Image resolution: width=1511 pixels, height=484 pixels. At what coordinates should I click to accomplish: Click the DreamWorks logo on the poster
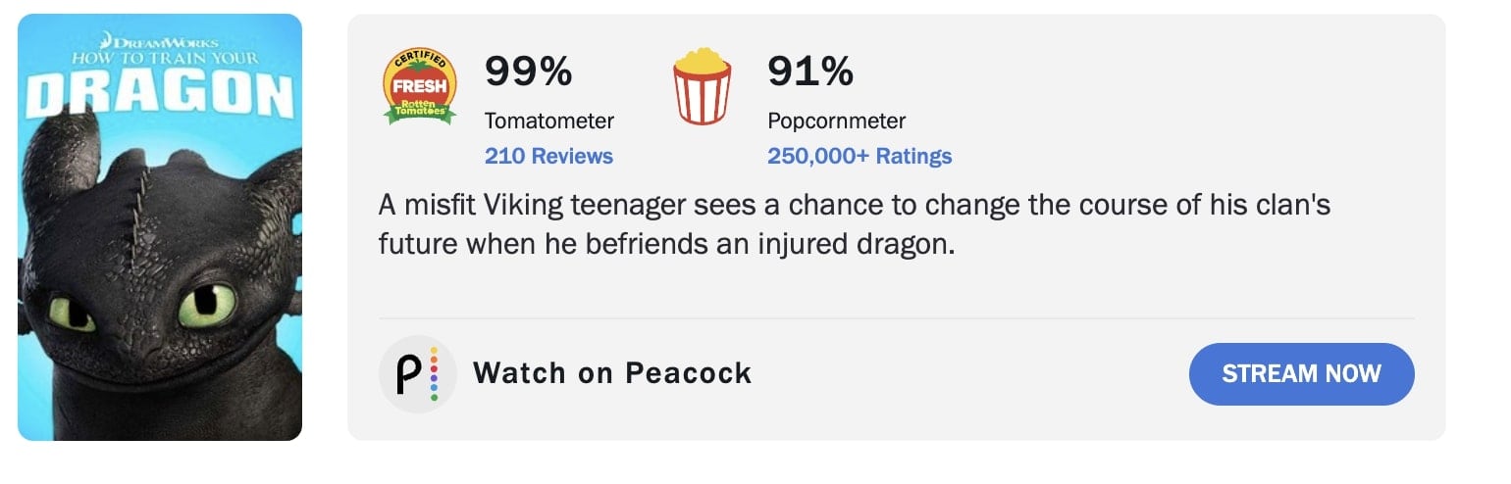pyautogui.click(x=160, y=42)
